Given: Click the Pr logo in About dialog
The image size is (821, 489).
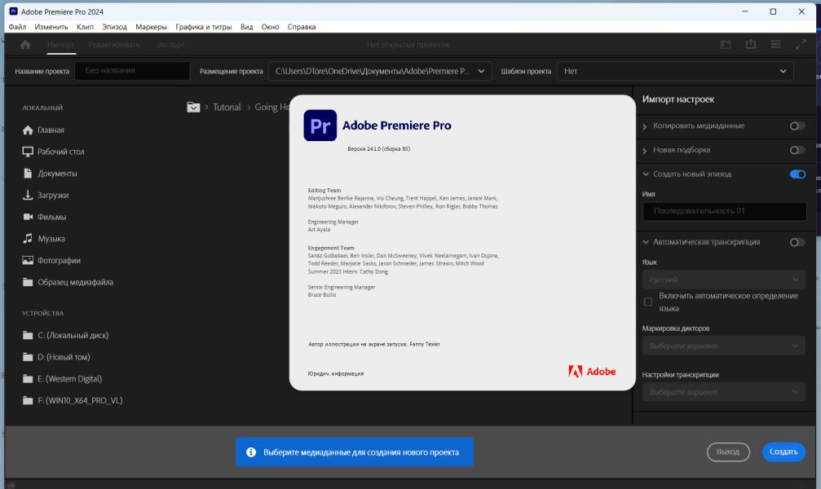Looking at the screenshot, I should [x=320, y=126].
